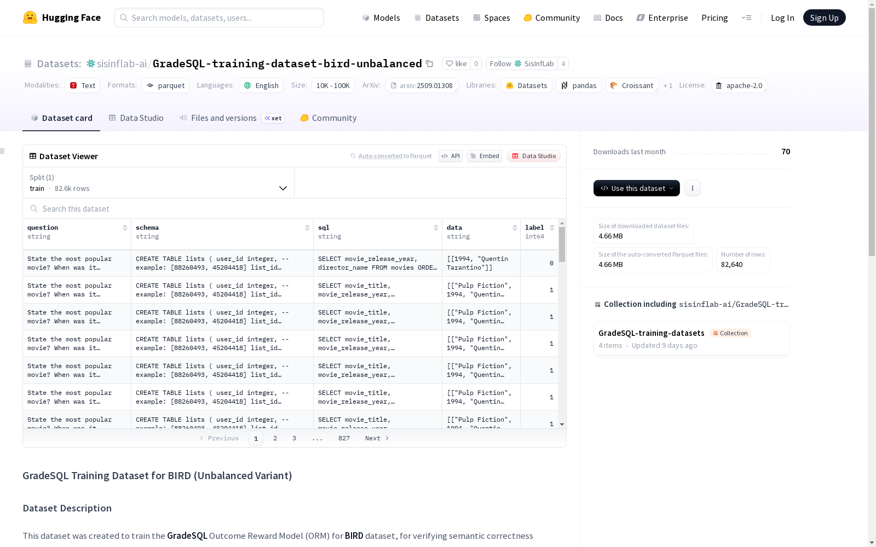Click the current page 1 button
Viewport: 876px width, 547px height.
click(256, 438)
